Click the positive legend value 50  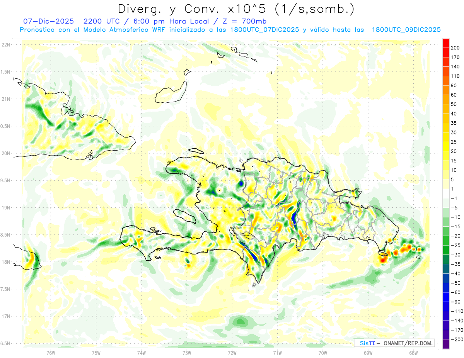pos(455,104)
